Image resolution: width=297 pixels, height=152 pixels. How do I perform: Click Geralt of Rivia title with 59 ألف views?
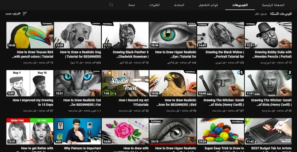(271, 102)
